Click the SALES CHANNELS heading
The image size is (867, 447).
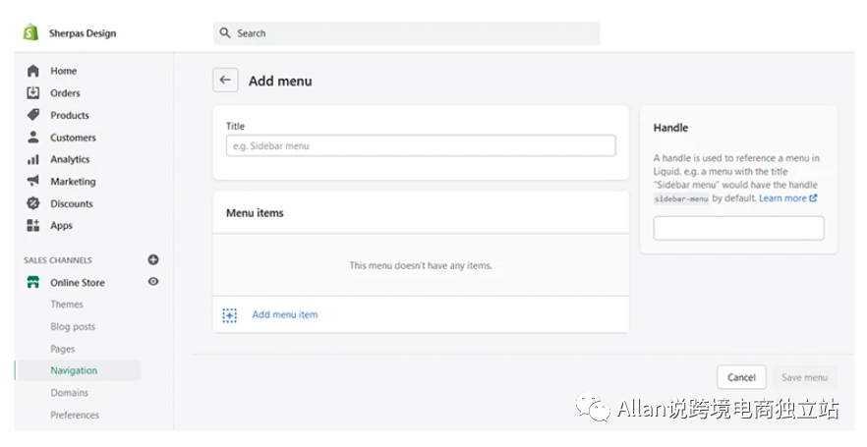point(57,260)
